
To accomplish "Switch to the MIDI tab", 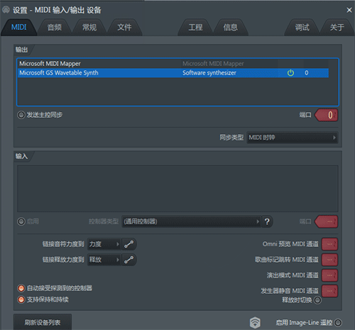I will click(18, 27).
